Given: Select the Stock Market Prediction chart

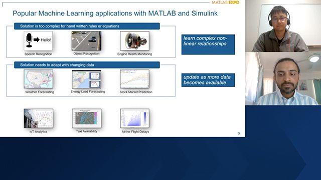Looking at the screenshot, I should (134, 79).
